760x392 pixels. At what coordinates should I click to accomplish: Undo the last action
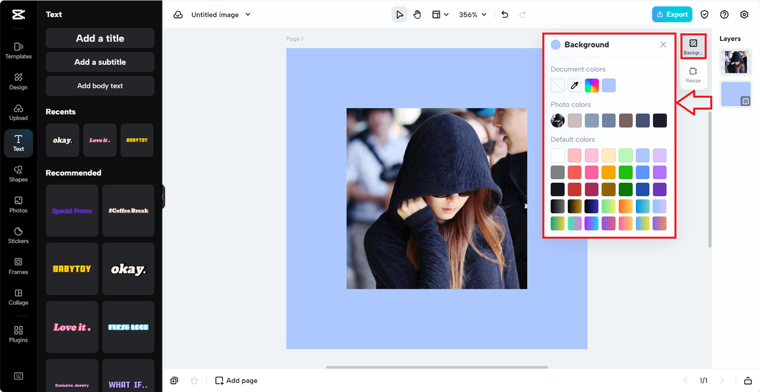(505, 15)
